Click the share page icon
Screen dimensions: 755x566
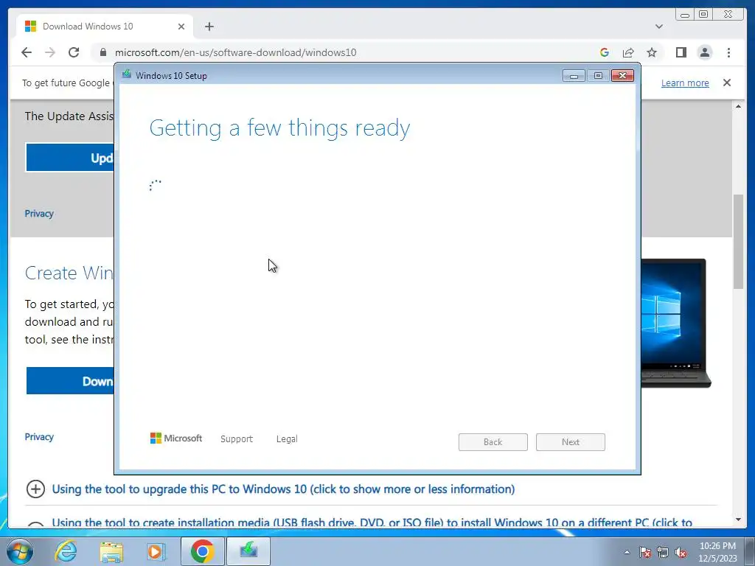[x=628, y=52]
